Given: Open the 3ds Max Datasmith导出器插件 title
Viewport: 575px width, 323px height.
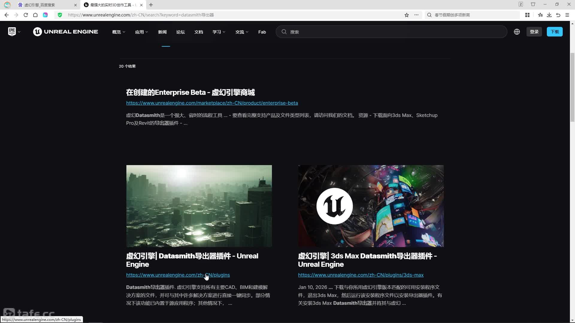Looking at the screenshot, I should pos(367,260).
